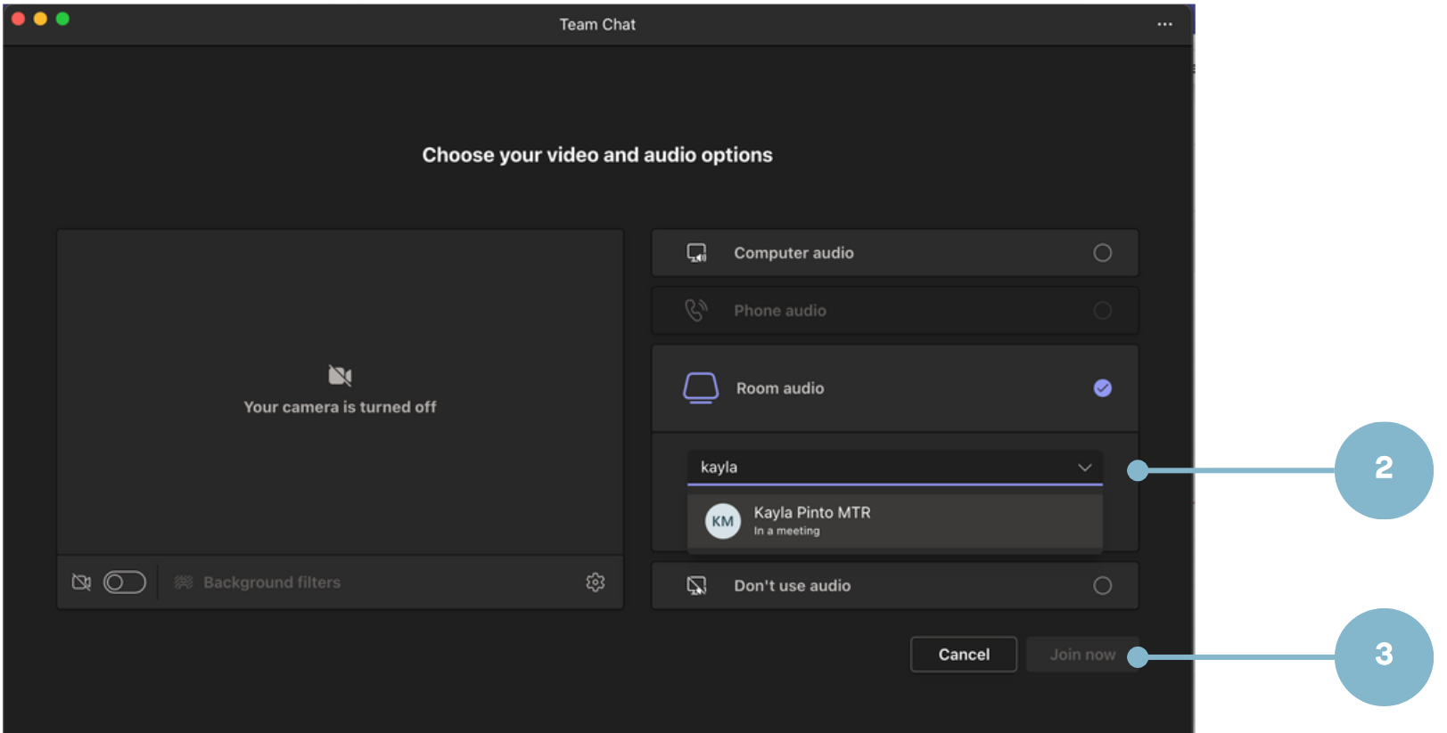Click the Don't use audio icon

point(696,586)
